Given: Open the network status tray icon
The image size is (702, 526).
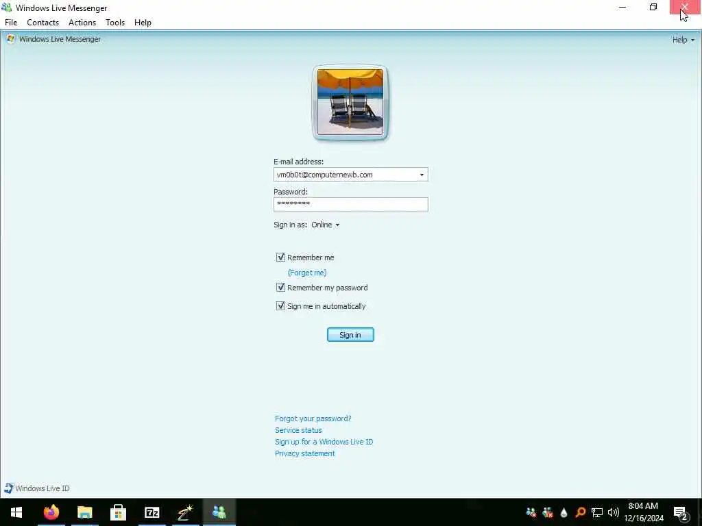Looking at the screenshot, I should (597, 512).
